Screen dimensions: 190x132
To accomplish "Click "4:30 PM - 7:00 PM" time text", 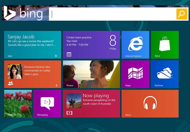I will (x=77, y=45).
